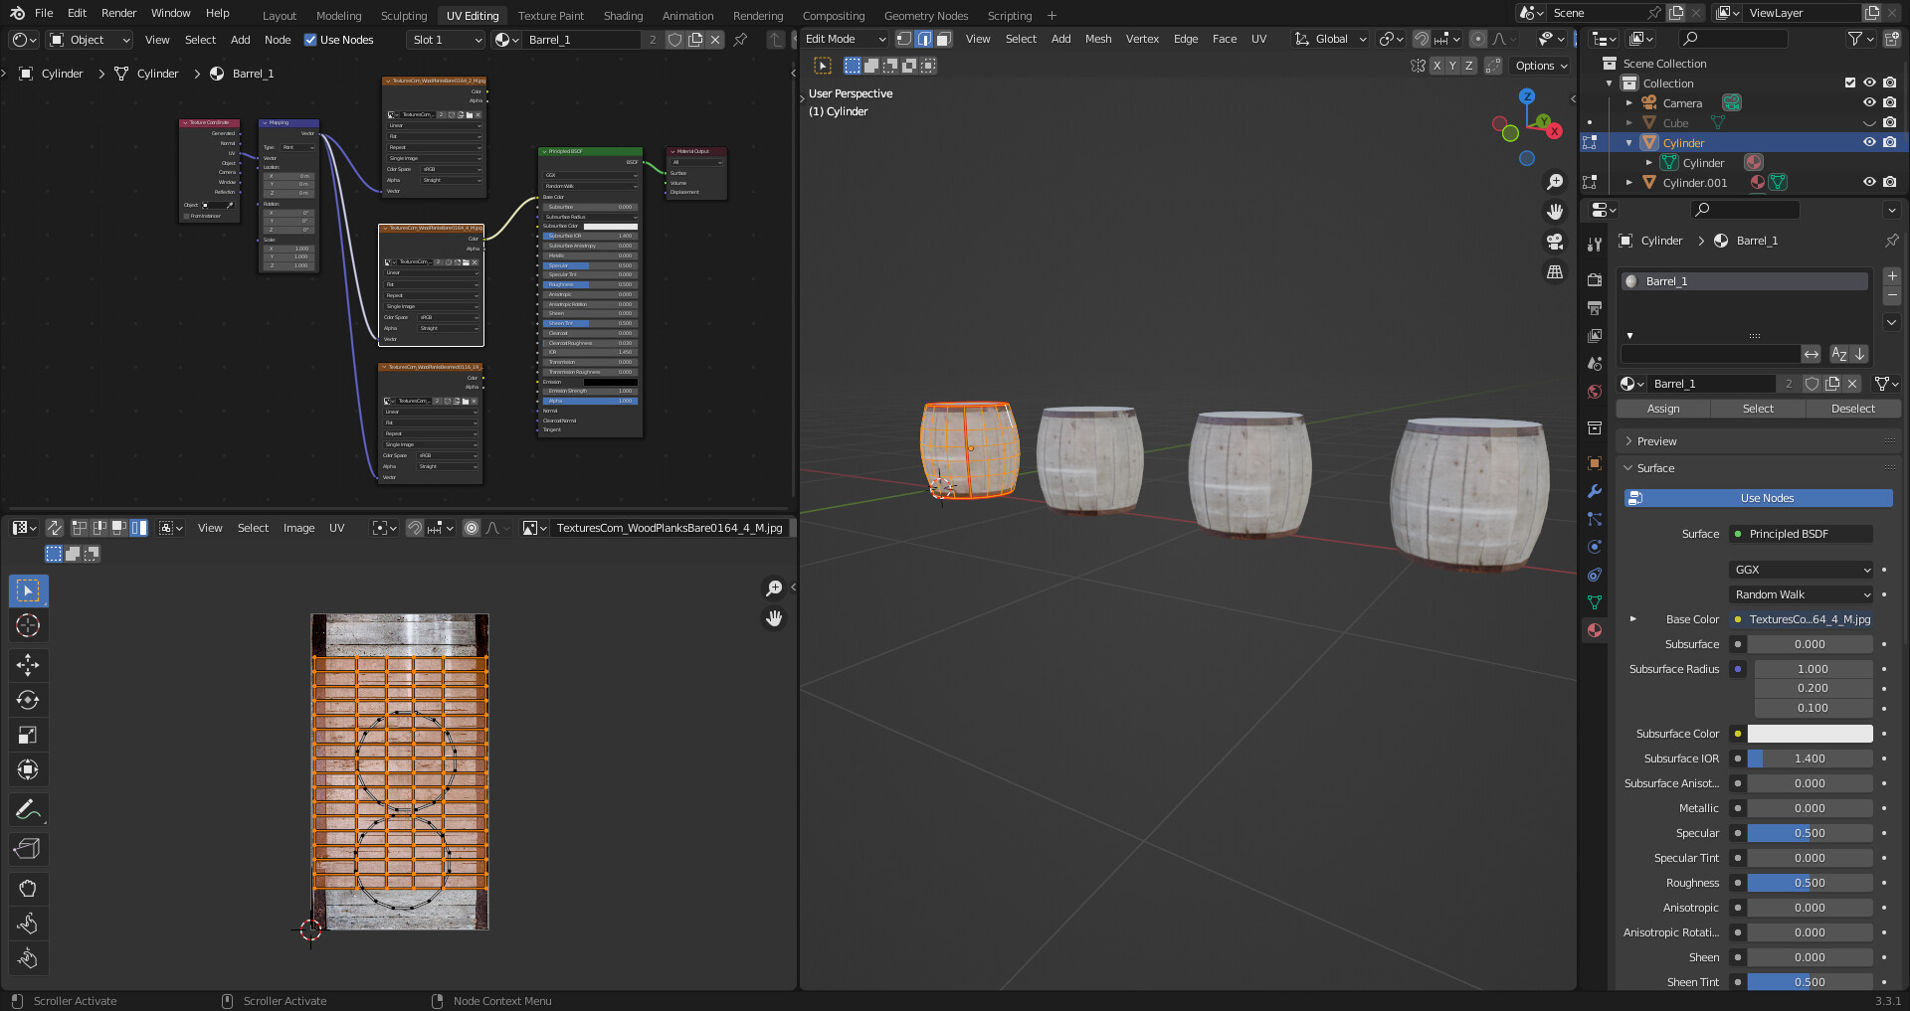Click the Assign button for Barrel_1 material
The height and width of the screenshot is (1011, 1910).
(1662, 409)
